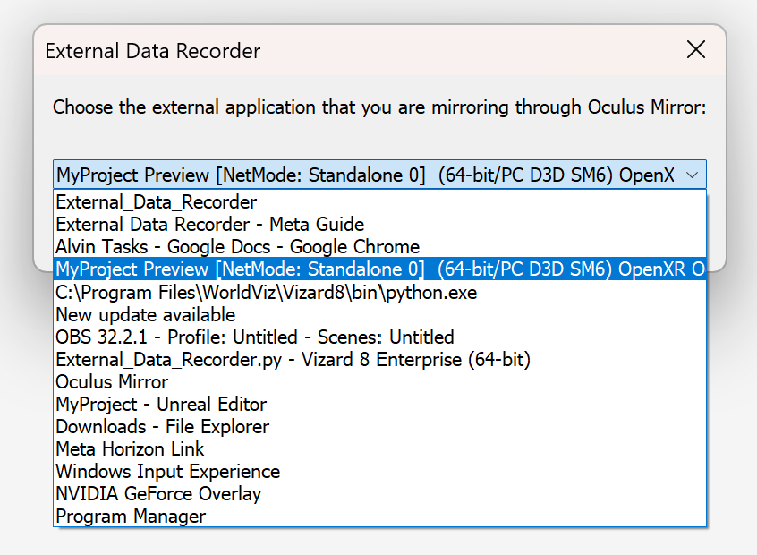Select Program Manager at list bottom

(379, 516)
